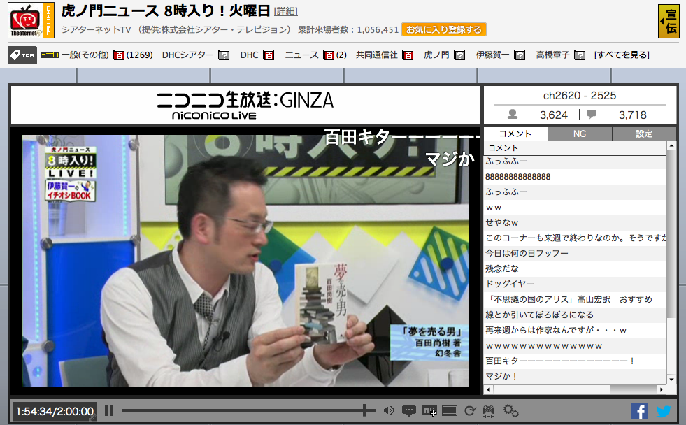Screen dimensions: 686x425
Task: Click the 1:54:34/2:00:00 time display
Action: [55, 412]
